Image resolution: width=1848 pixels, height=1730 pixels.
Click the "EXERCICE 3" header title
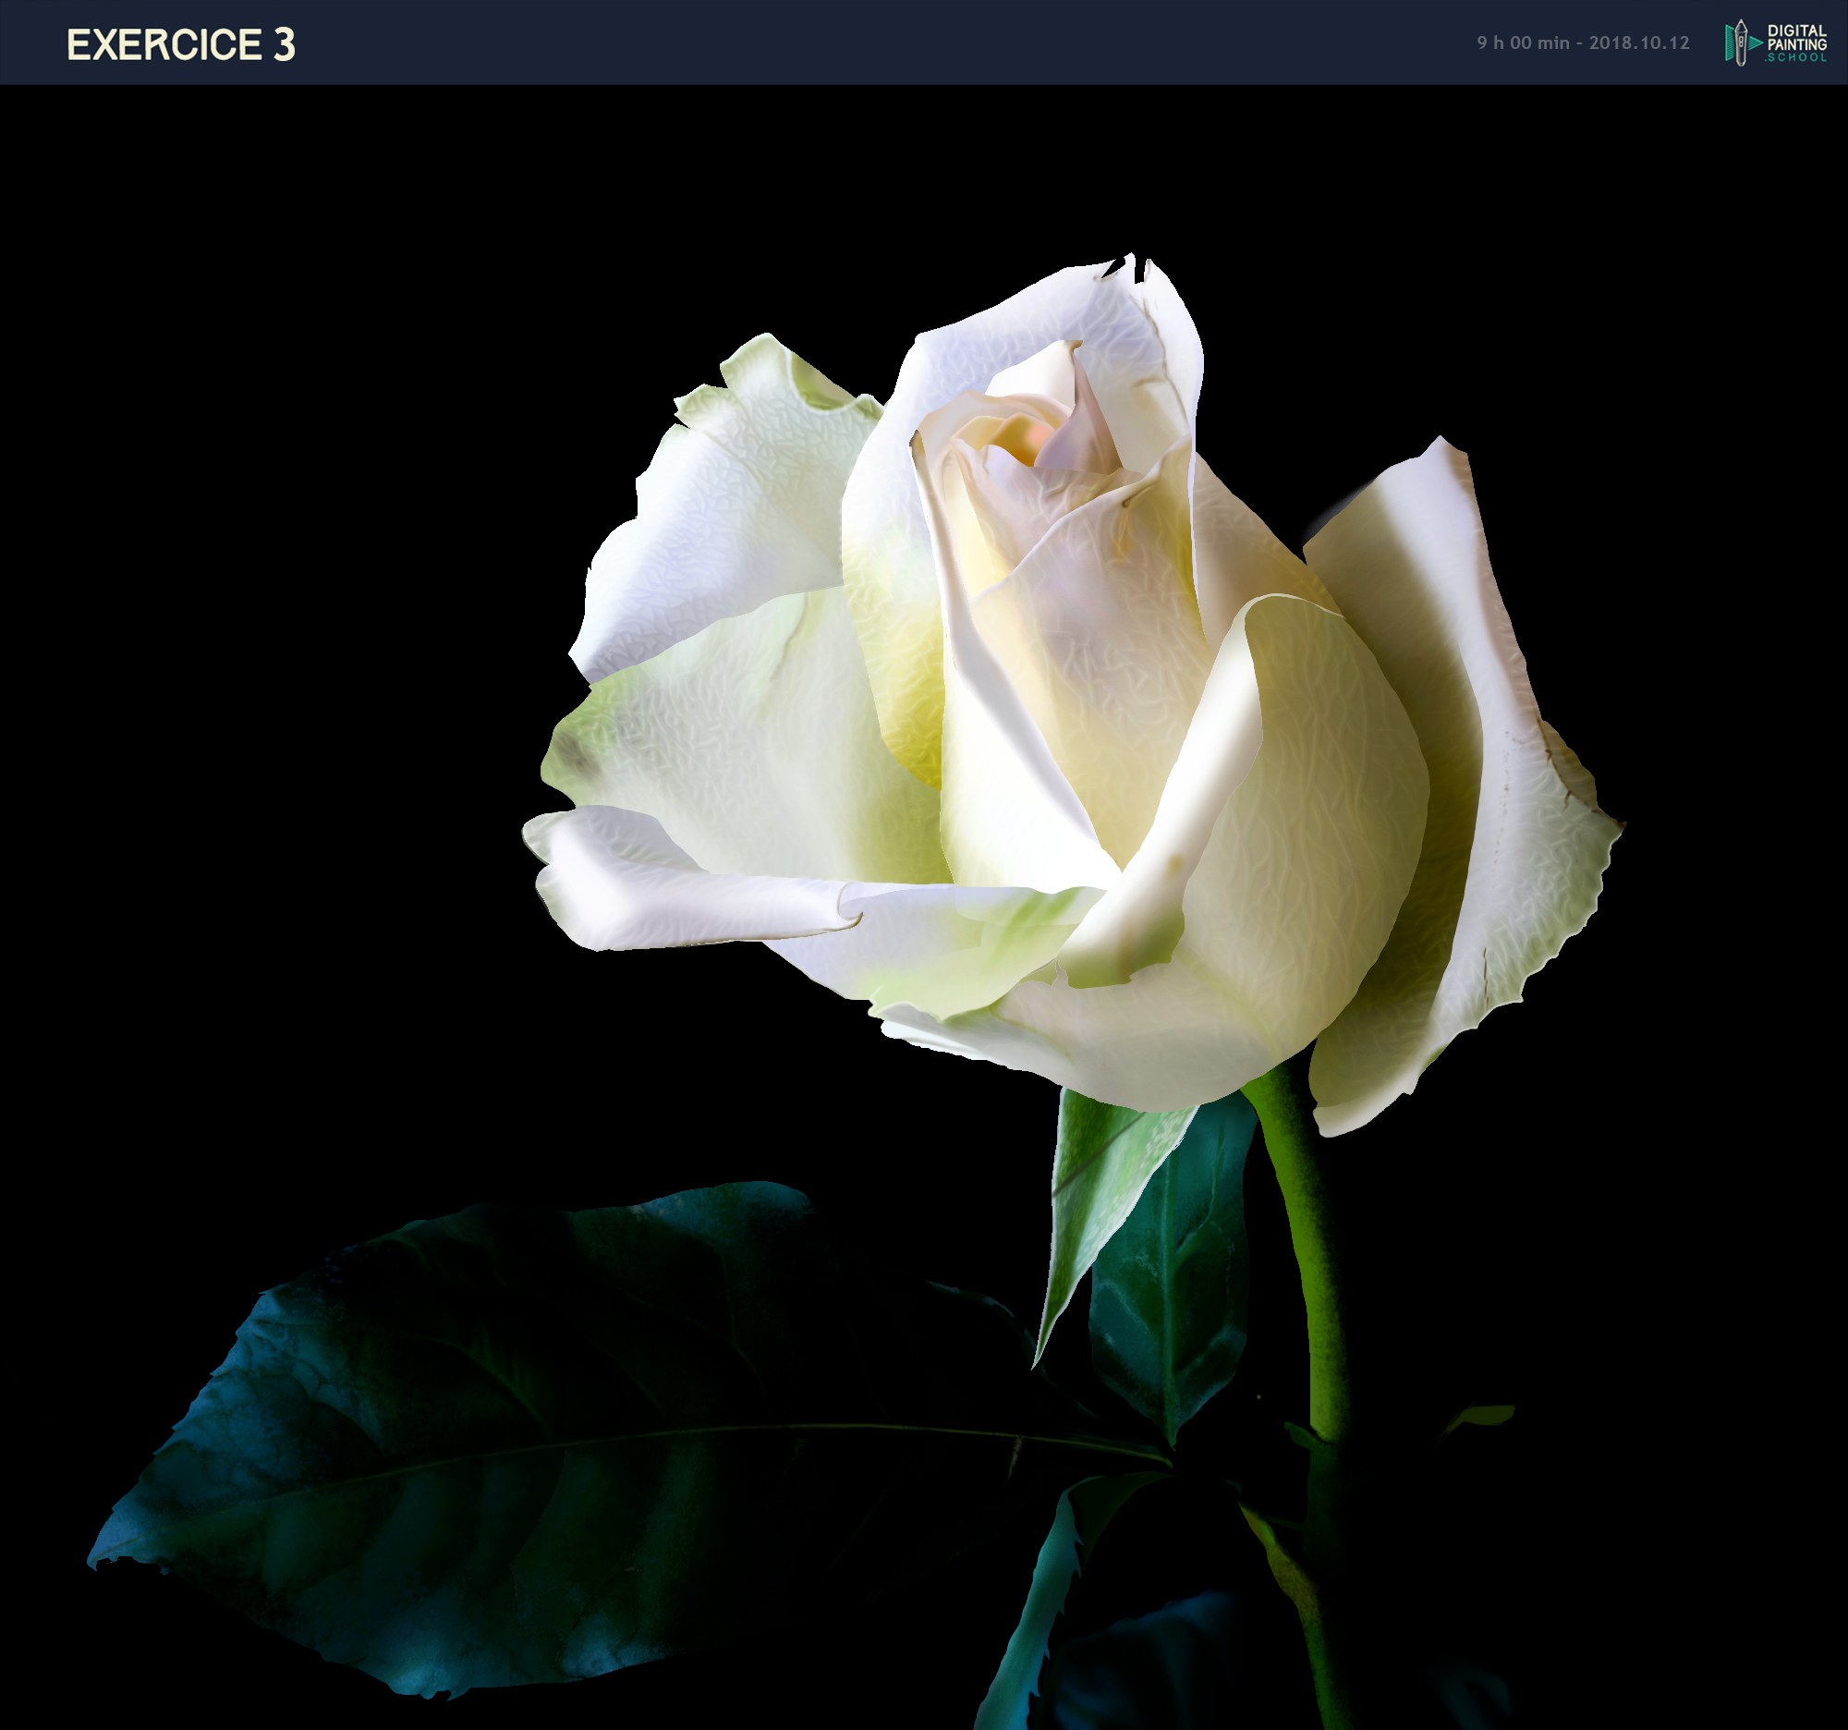(x=180, y=44)
